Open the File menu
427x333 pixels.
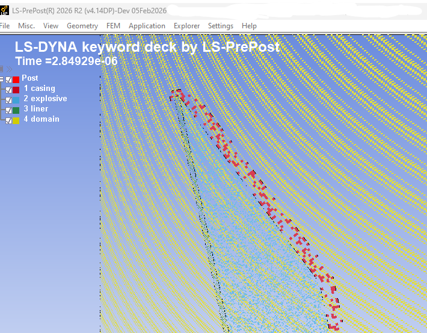5,26
